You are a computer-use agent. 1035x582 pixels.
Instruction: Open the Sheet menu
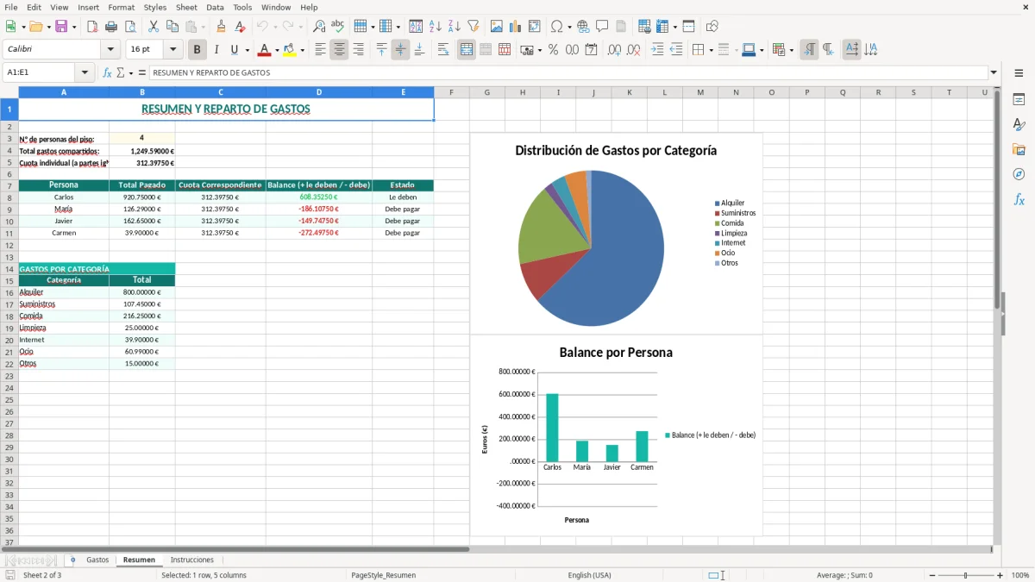coord(186,7)
